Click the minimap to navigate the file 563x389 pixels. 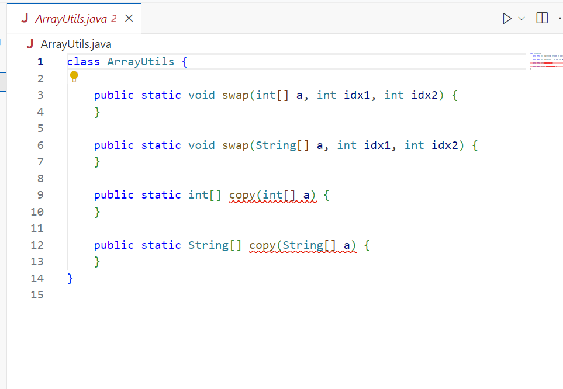pos(545,61)
